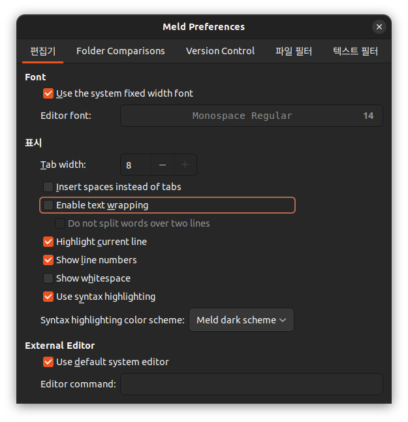Open the 파일 필터 tab

(x=293, y=51)
